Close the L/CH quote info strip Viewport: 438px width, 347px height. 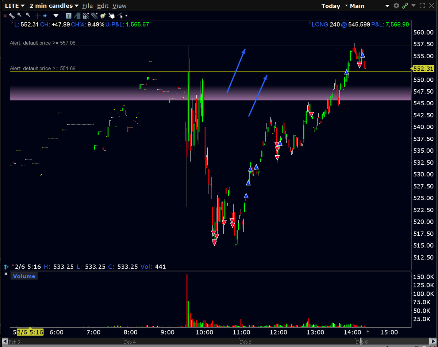click(x=12, y=23)
